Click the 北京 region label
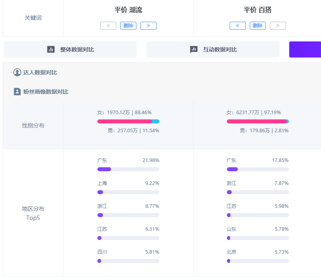 [232, 252]
